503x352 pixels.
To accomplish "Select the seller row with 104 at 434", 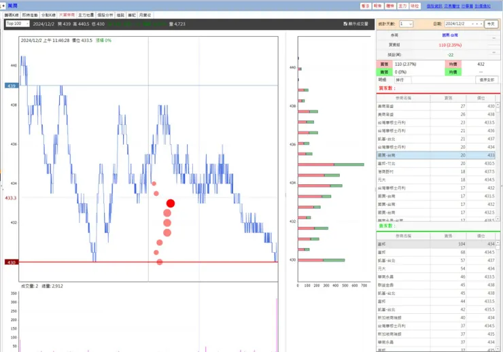I will (x=436, y=244).
